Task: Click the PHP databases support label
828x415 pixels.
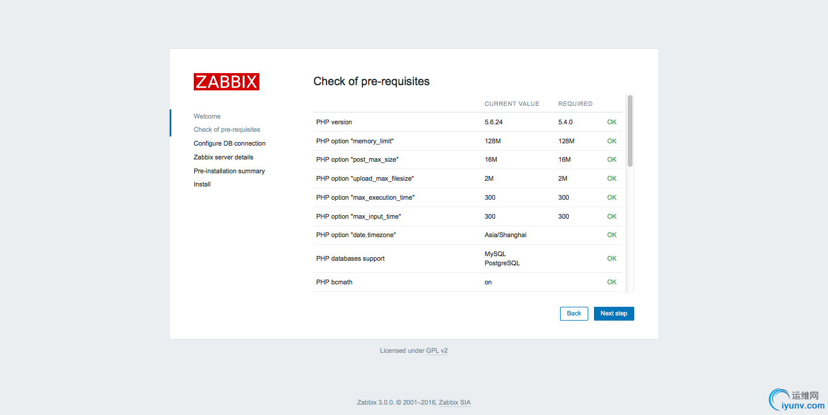Action: [350, 258]
